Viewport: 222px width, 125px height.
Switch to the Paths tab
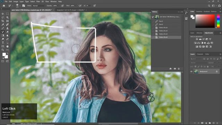[207, 54]
